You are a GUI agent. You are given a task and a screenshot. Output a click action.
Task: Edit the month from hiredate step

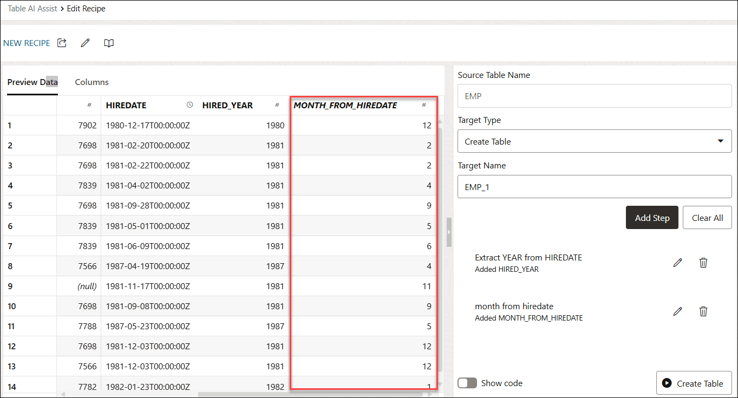(677, 311)
